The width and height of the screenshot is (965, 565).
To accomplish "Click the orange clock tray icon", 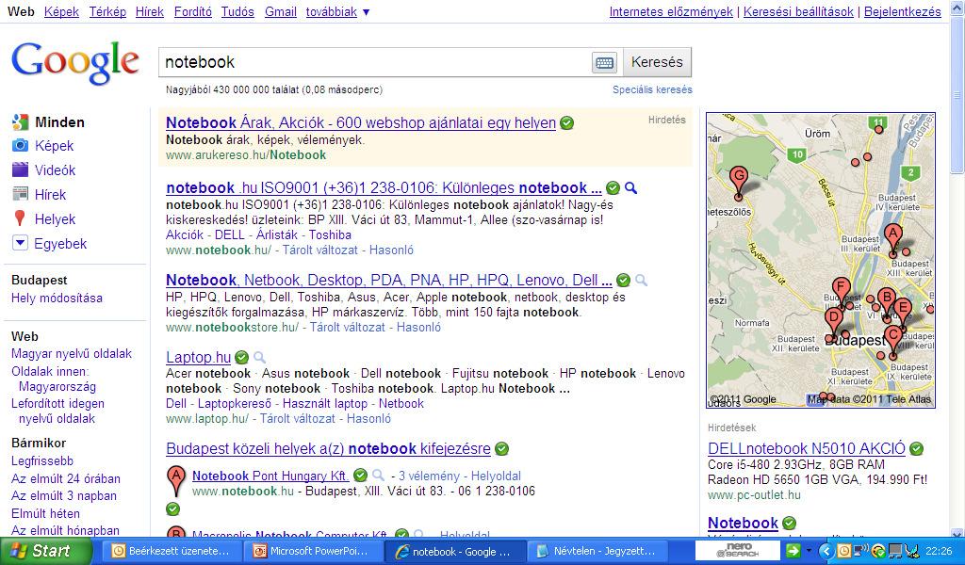I will [845, 551].
